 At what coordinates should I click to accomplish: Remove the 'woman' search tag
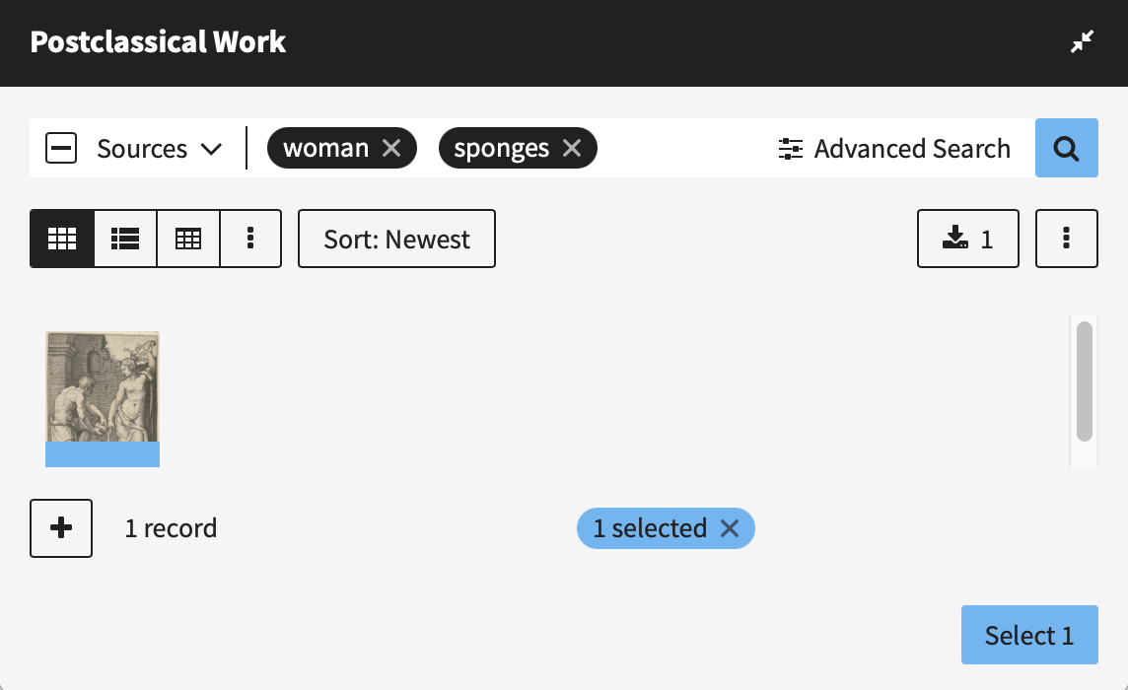(x=391, y=149)
